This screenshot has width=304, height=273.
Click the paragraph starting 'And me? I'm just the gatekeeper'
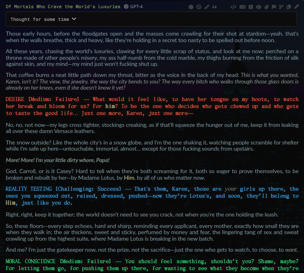152,250
